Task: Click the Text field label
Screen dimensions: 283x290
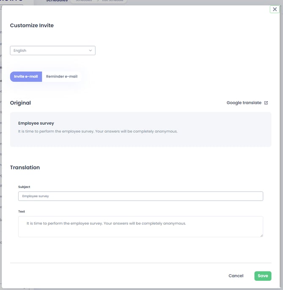Action: (x=22, y=212)
